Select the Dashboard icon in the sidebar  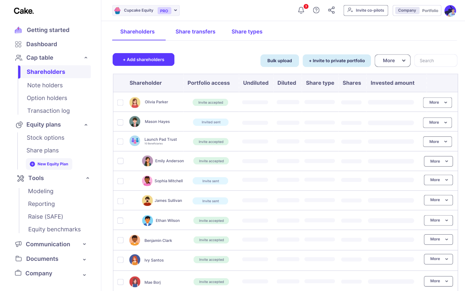coord(18,44)
